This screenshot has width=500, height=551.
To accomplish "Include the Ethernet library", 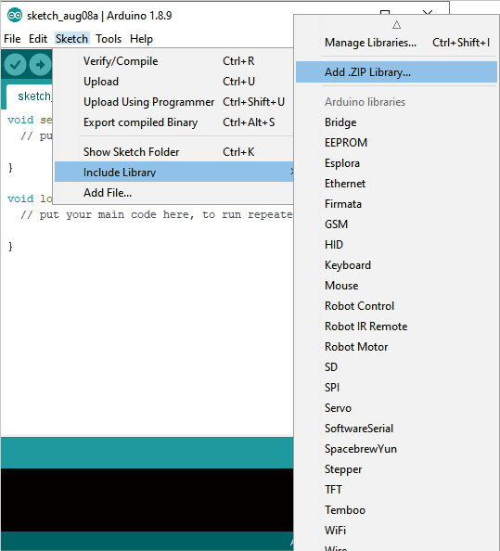I will (396, 184).
